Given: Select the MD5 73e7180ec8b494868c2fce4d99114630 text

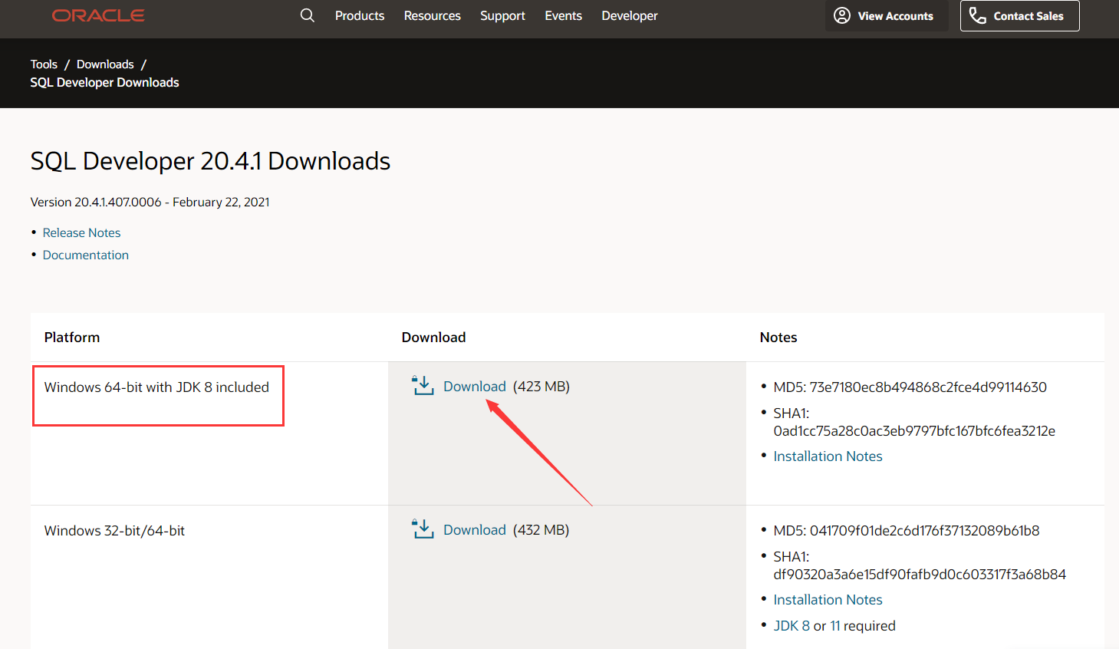Looking at the screenshot, I should pos(910,387).
